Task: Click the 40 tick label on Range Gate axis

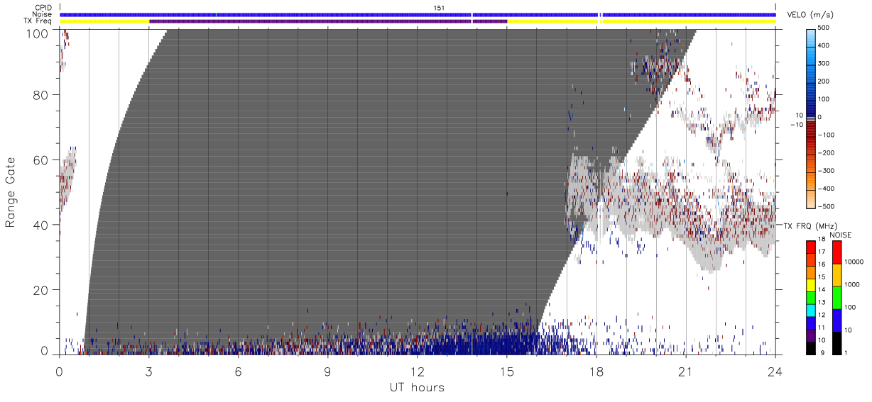Action: coord(41,225)
